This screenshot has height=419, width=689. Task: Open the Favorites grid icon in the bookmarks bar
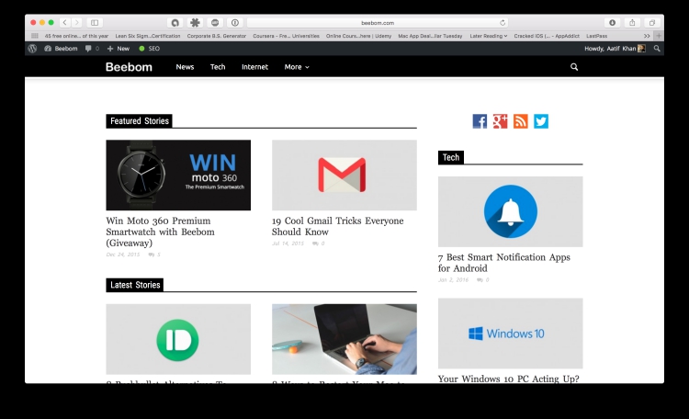(35, 36)
